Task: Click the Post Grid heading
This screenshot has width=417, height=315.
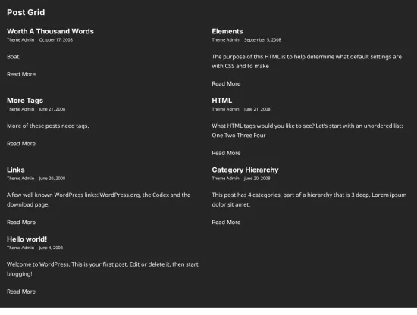Action: coord(26,12)
